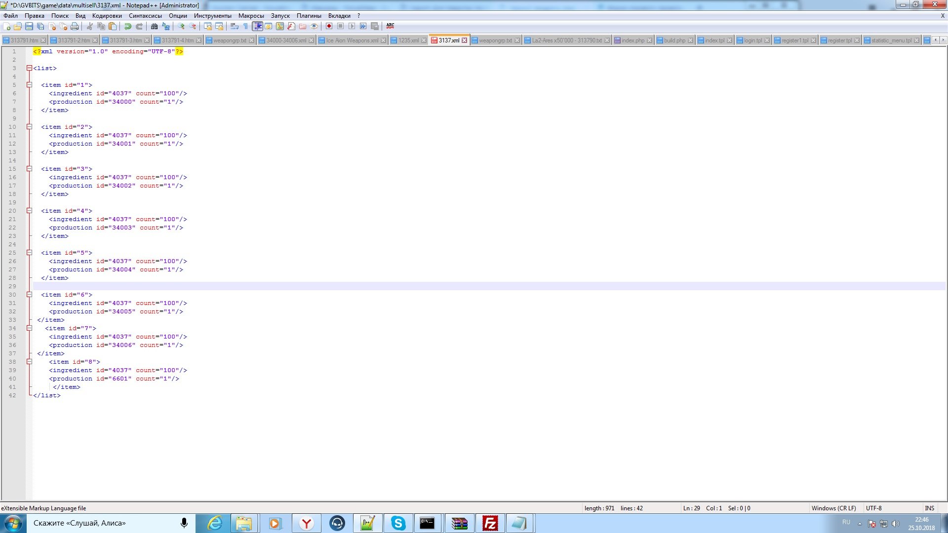Create a new file with toolbar icon
The width and height of the screenshot is (948, 533).
point(6,26)
